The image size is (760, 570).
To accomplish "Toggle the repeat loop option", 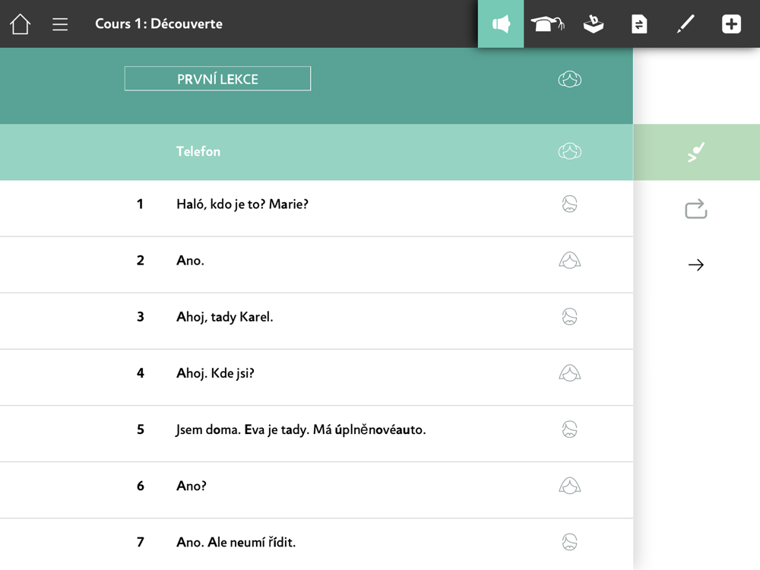I will coord(696,209).
